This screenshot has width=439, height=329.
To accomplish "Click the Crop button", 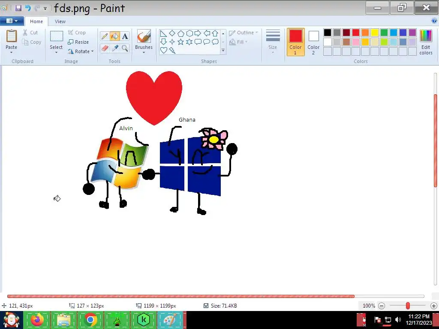I will point(77,33).
